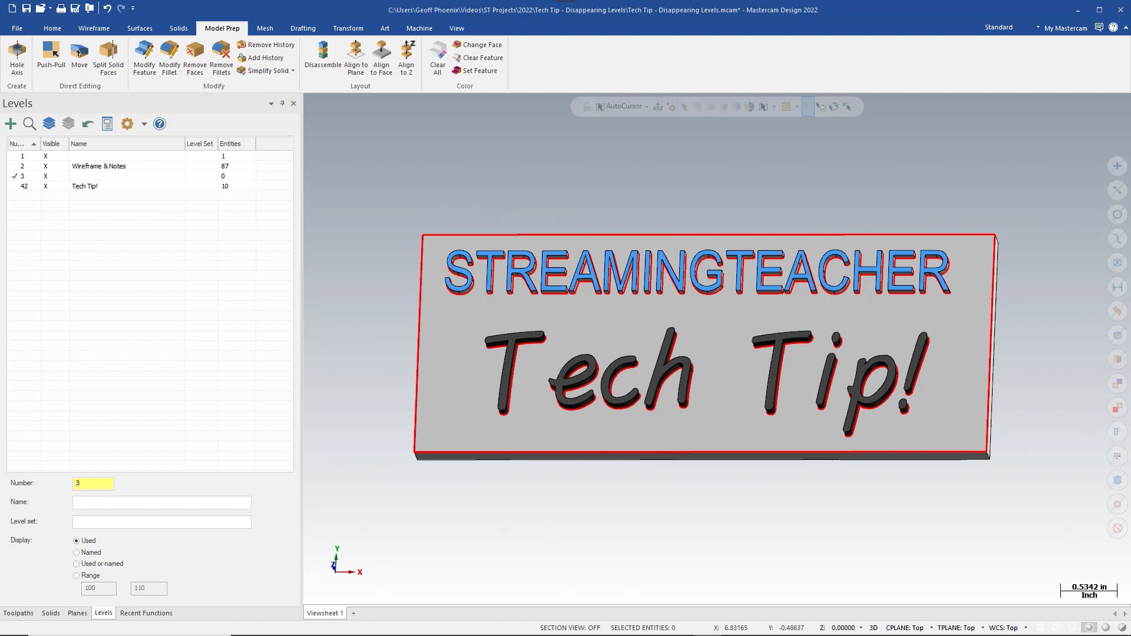Click Change Face

point(477,45)
